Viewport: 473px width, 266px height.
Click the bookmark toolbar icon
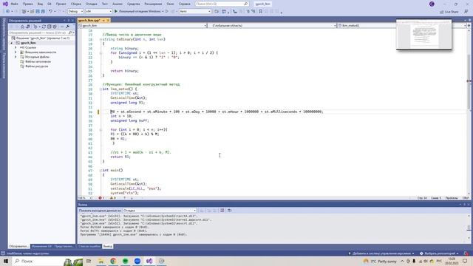pos(261,11)
